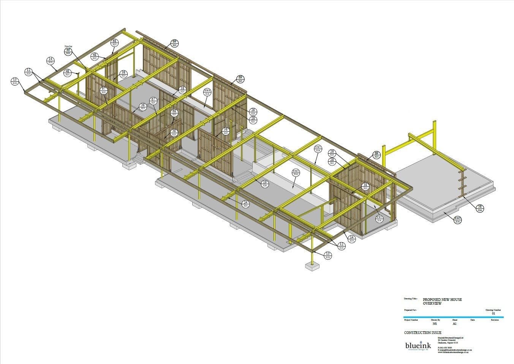Click the CONSTRUCTION ISSUE stamp text
The height and width of the screenshot is (364, 514).
(x=423, y=333)
